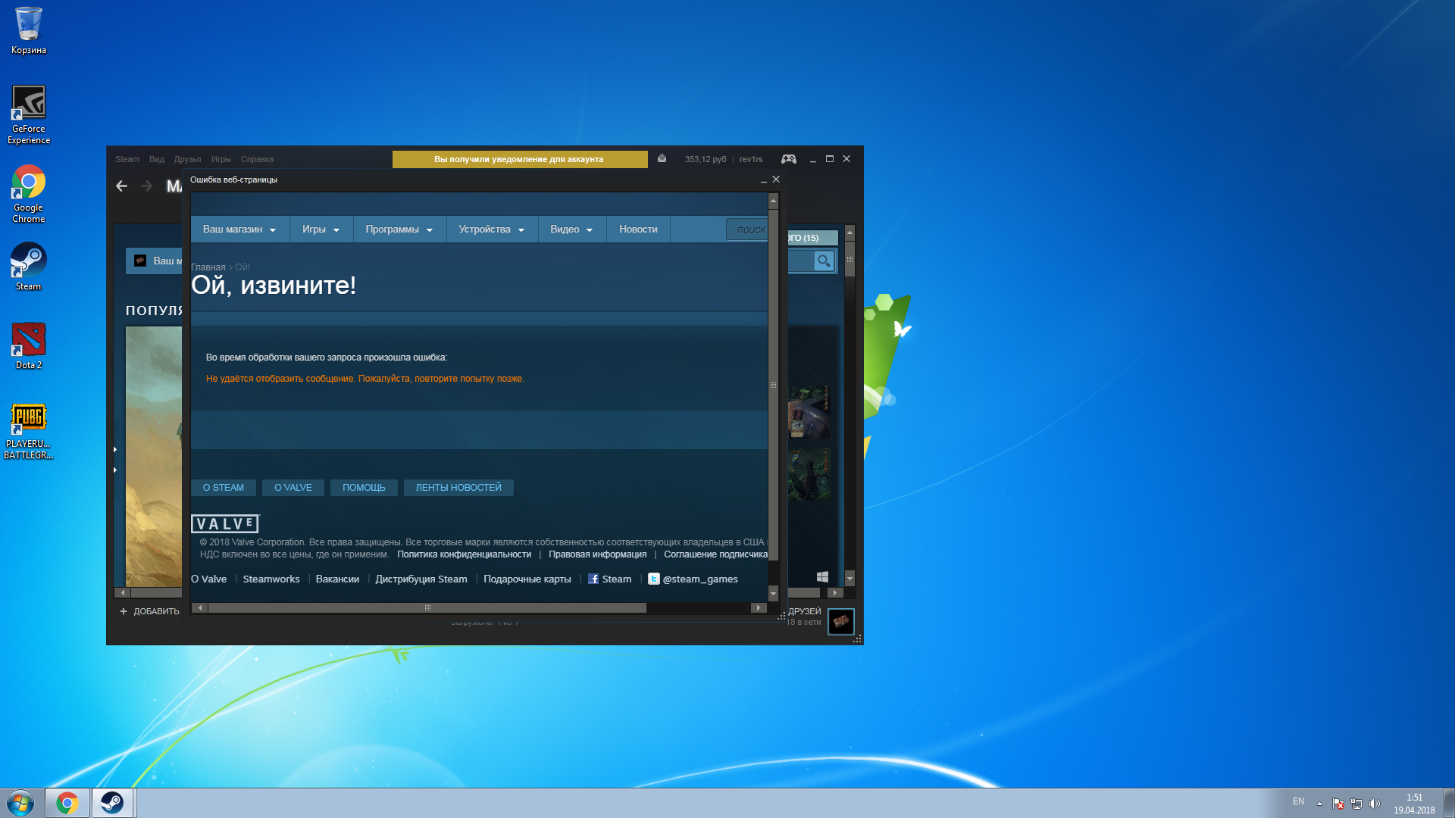Click Steam's forward navigation arrow
1455x818 pixels.
point(146,186)
